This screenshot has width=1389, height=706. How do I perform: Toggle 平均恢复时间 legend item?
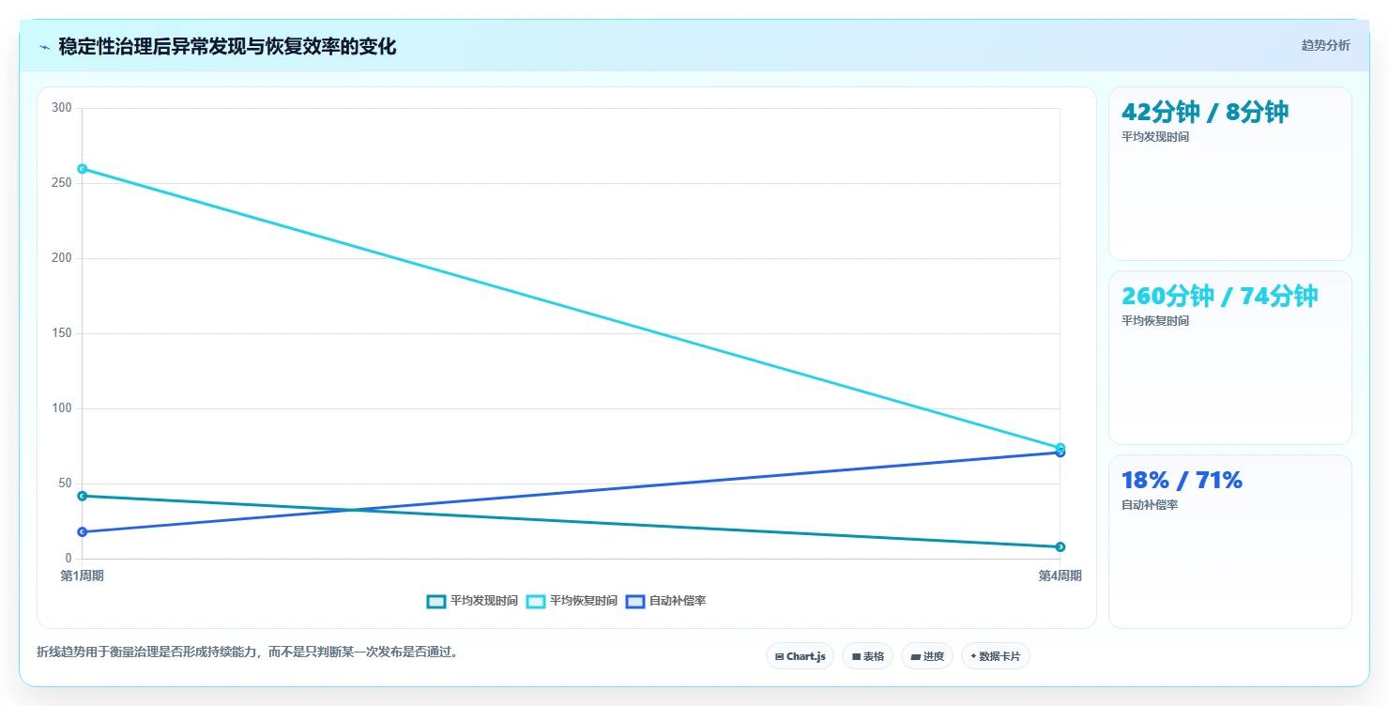coord(572,601)
